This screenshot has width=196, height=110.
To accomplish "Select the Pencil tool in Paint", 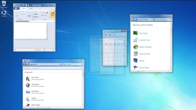I will coord(42,12).
